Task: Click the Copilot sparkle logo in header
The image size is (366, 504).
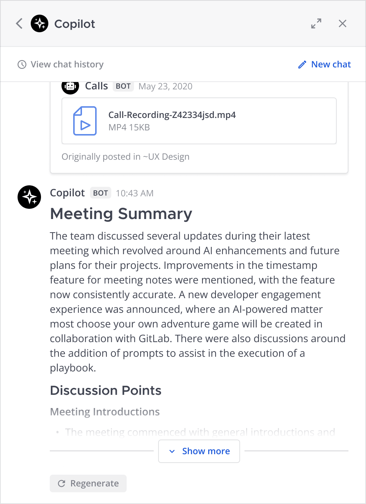Action: 40,24
